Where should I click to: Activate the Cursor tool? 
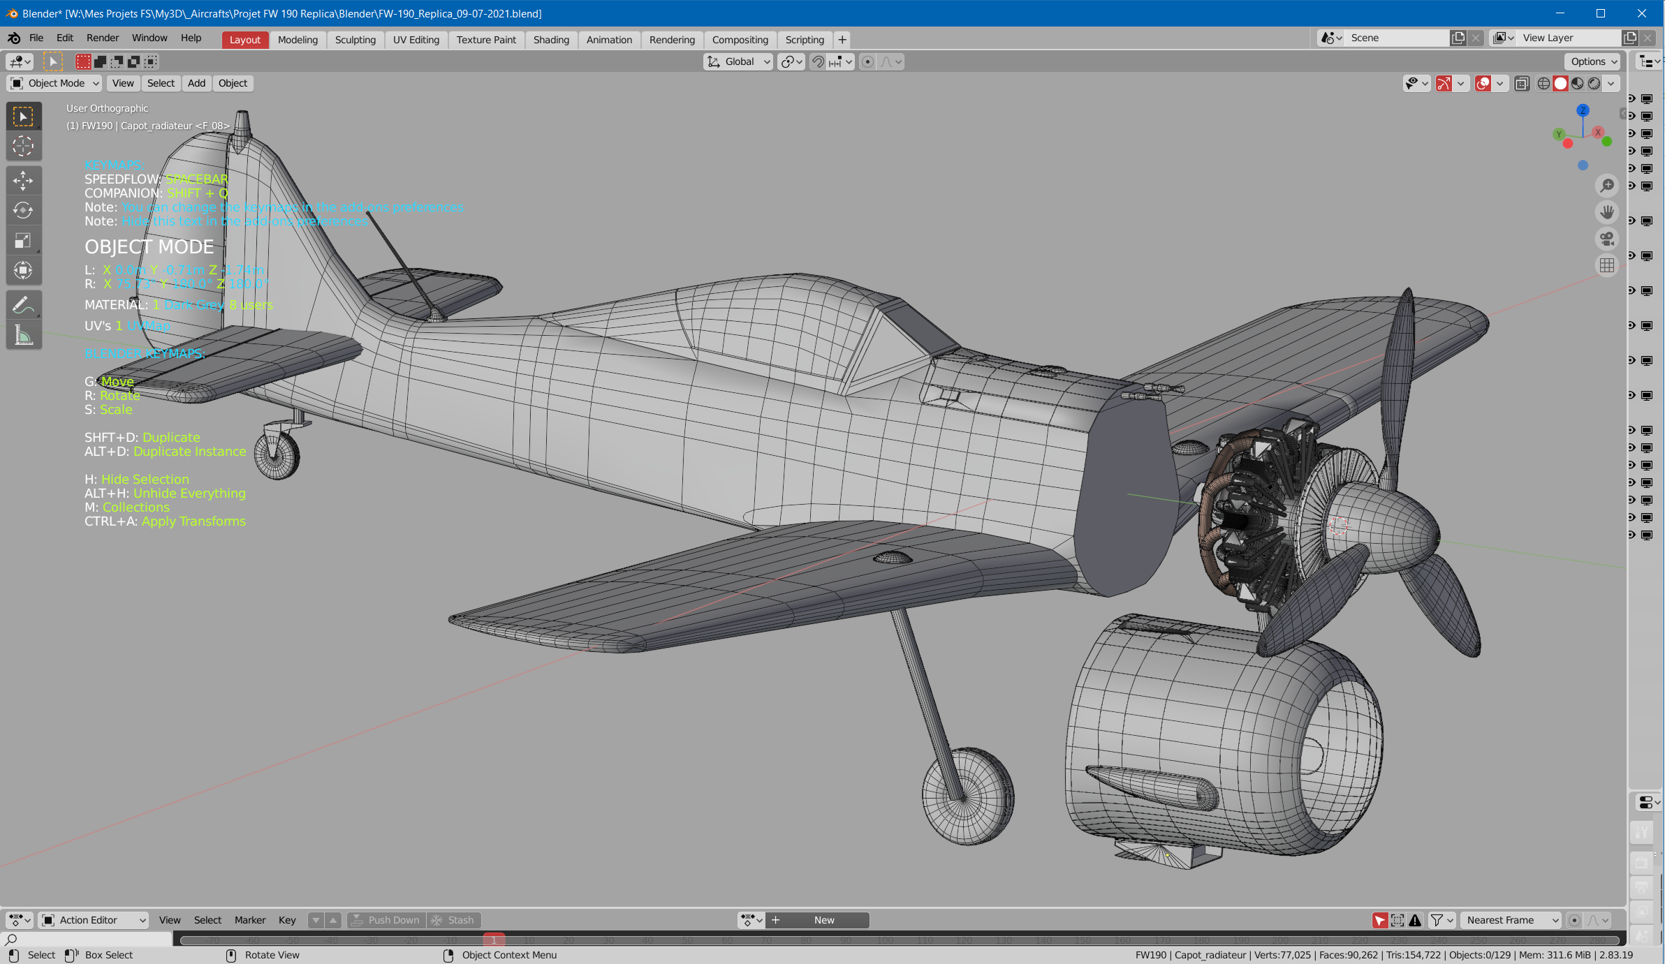pyautogui.click(x=24, y=146)
